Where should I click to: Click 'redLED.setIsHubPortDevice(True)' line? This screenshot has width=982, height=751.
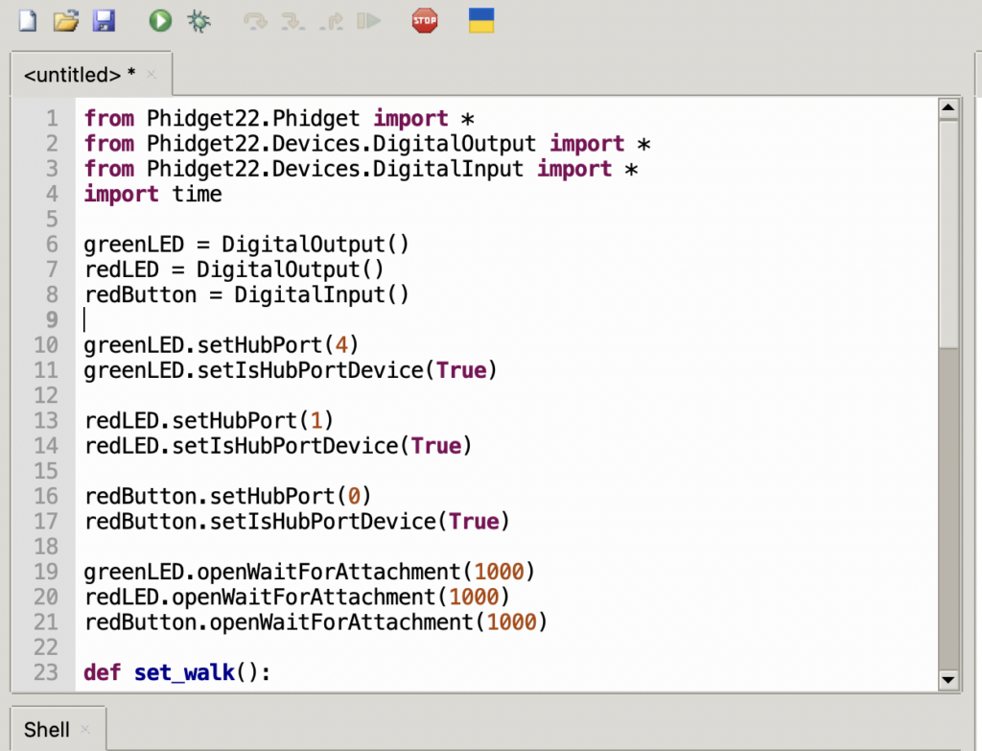pos(278,446)
